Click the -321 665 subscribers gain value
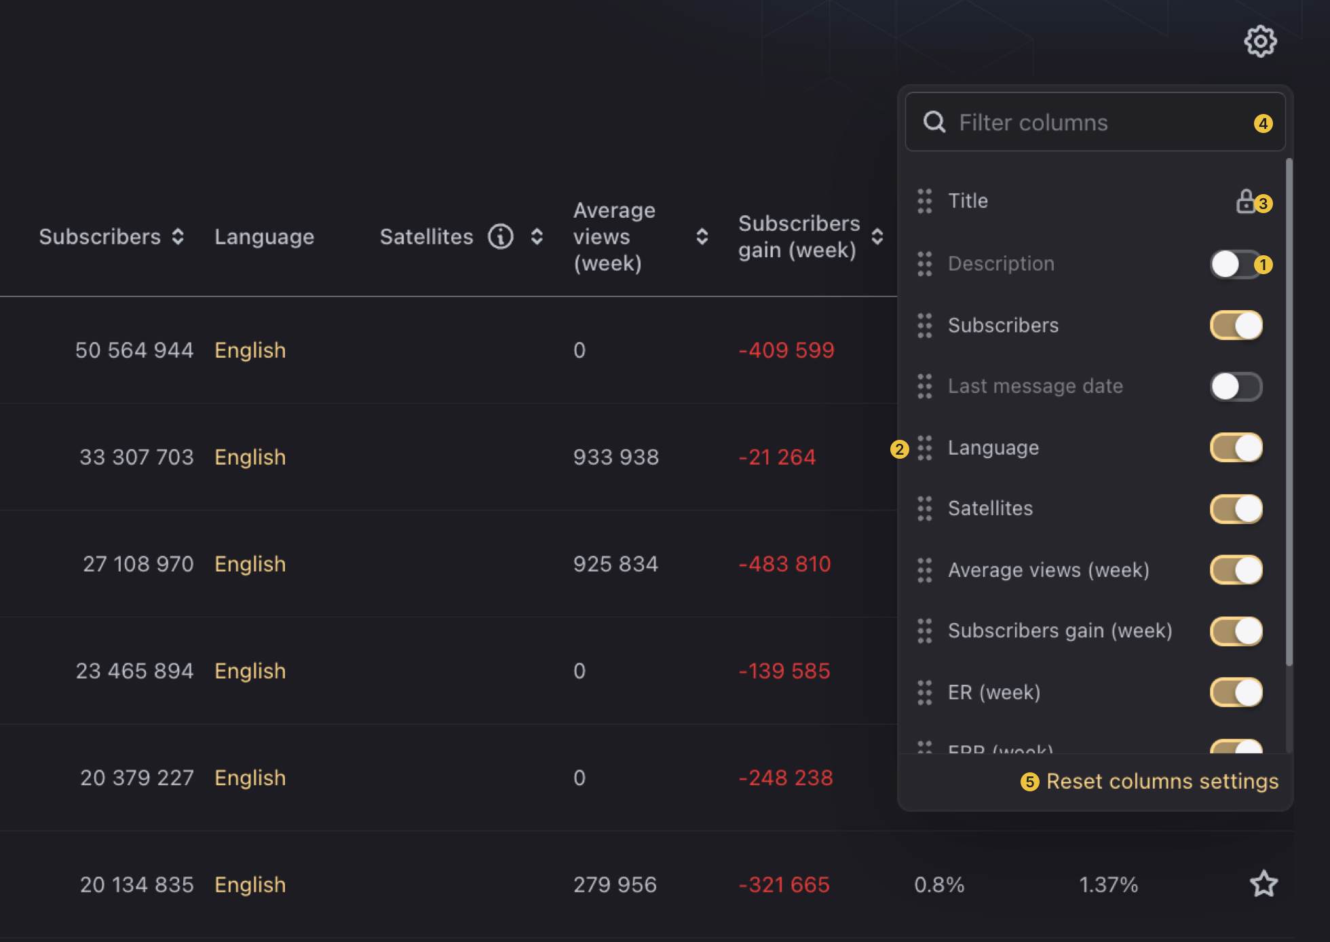The image size is (1330, 942). click(784, 884)
